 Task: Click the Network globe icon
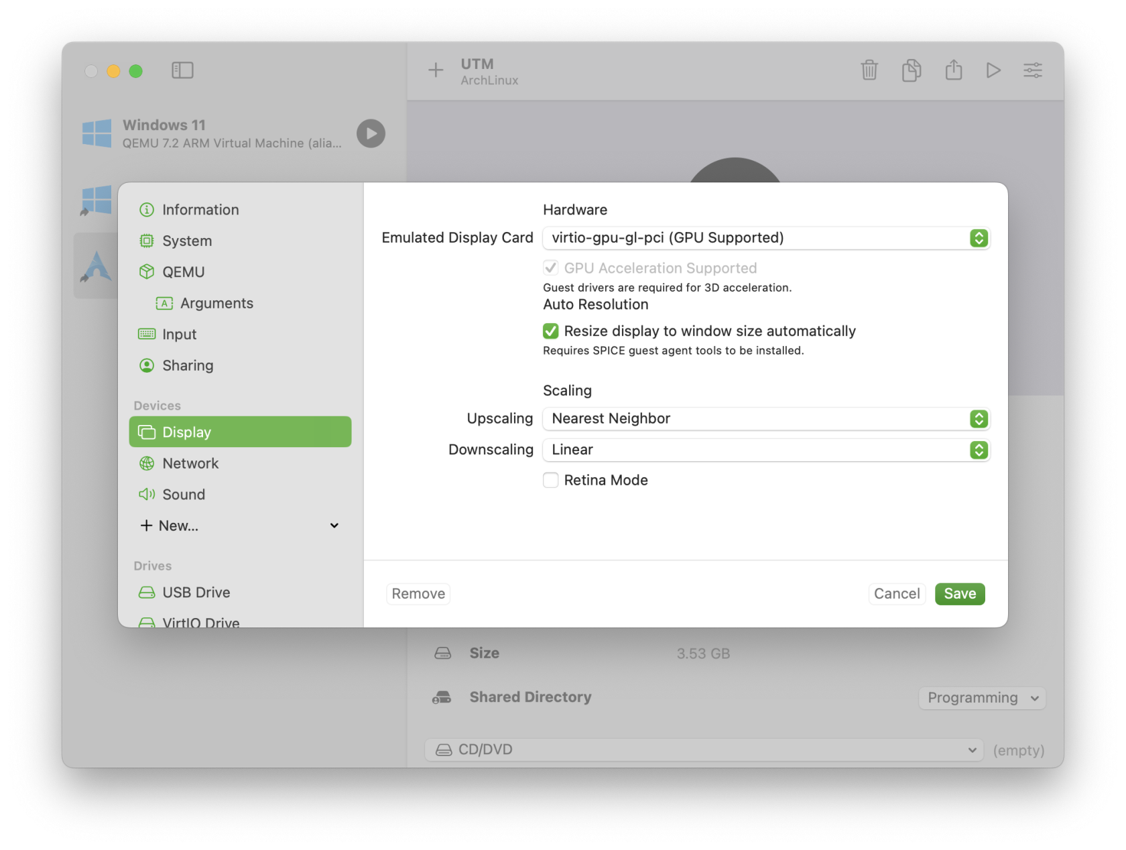point(147,463)
